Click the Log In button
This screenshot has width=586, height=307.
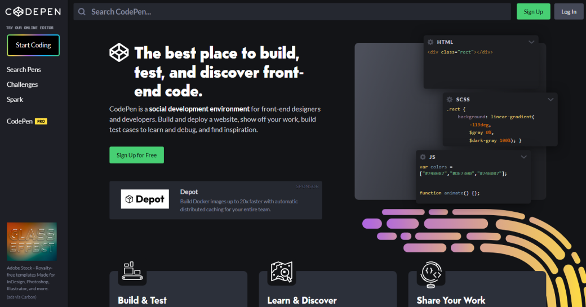pos(569,12)
